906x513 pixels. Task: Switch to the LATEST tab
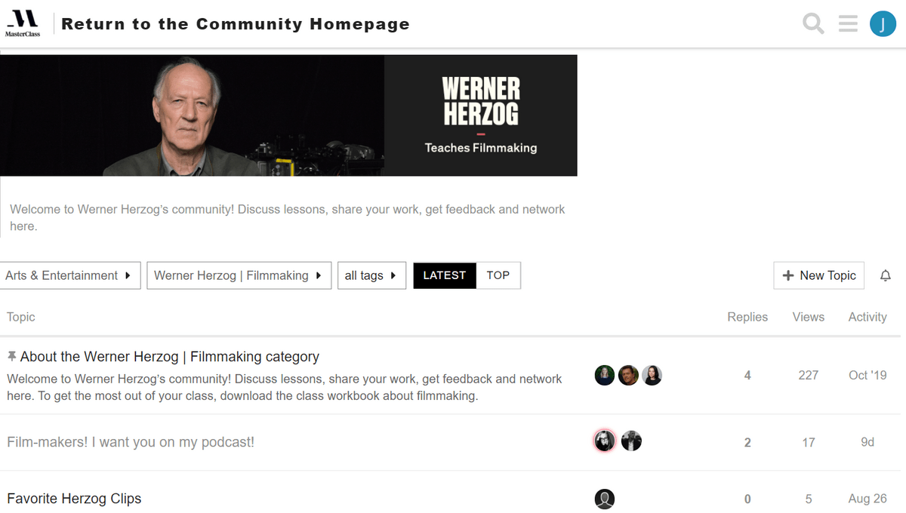[x=445, y=275]
